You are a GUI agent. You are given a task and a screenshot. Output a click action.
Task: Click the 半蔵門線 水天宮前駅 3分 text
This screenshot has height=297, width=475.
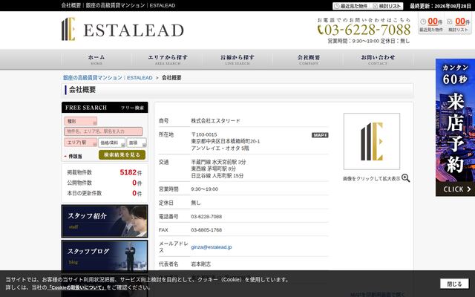point(218,162)
